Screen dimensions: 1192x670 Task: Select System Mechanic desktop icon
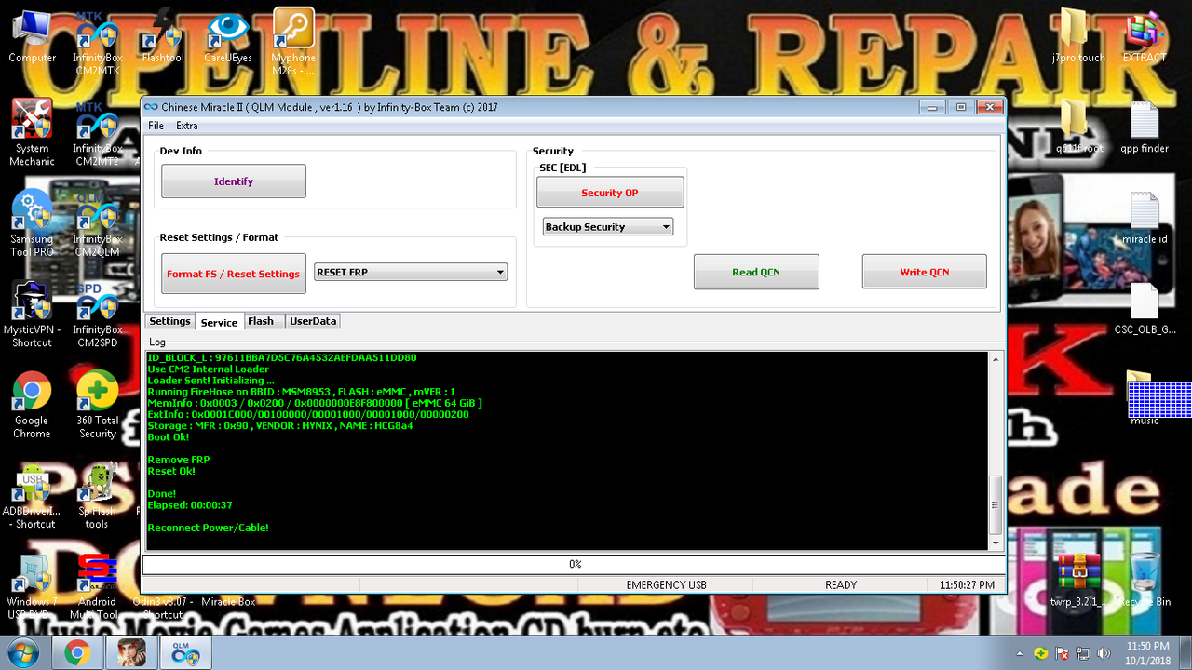click(32, 132)
